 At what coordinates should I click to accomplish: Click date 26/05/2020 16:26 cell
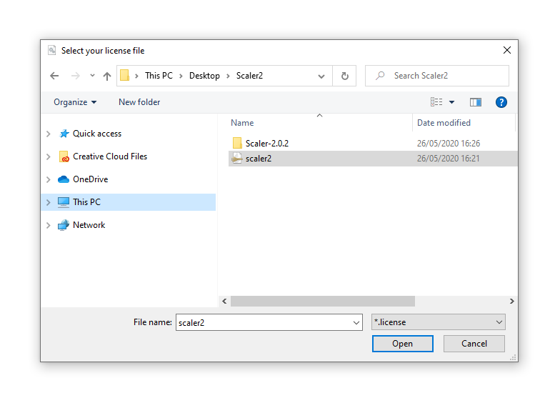[x=449, y=143]
